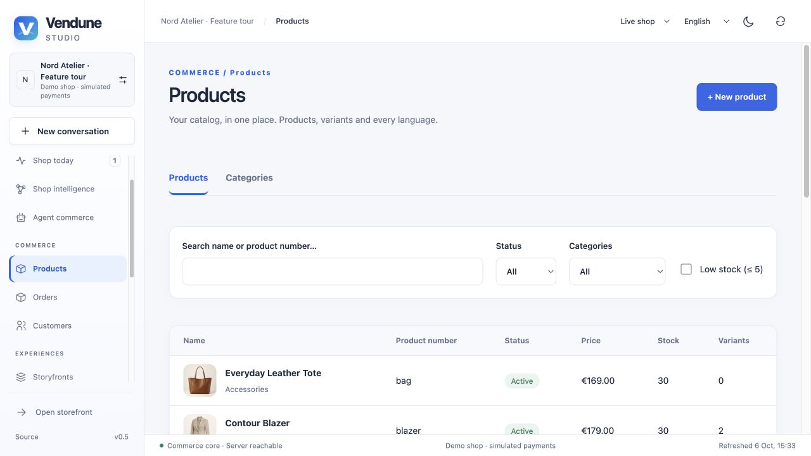Click the COMMERCE breadcrumb link above title
The height and width of the screenshot is (456, 811).
195,73
